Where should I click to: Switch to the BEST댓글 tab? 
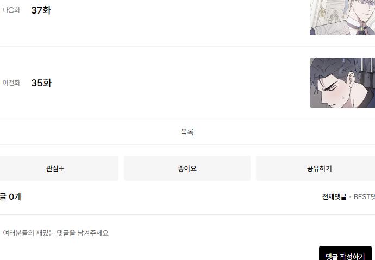click(x=364, y=196)
